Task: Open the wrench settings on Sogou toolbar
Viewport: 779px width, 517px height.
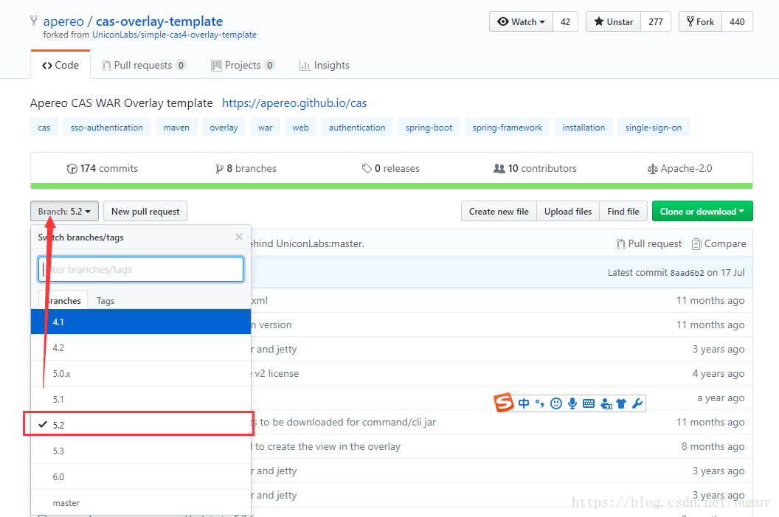Action: (637, 403)
